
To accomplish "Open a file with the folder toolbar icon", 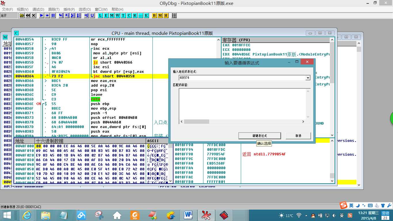I will [x=22, y=16].
